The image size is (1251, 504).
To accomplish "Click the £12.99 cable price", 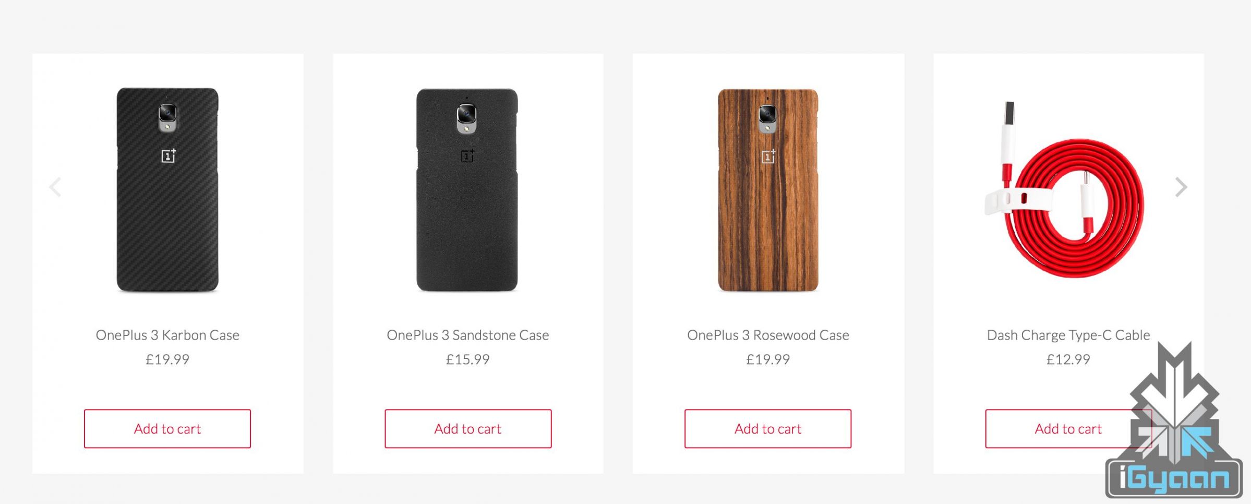I will click(x=1068, y=359).
